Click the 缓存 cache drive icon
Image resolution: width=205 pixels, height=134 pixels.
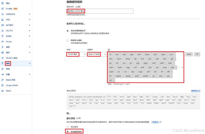coord(2,53)
